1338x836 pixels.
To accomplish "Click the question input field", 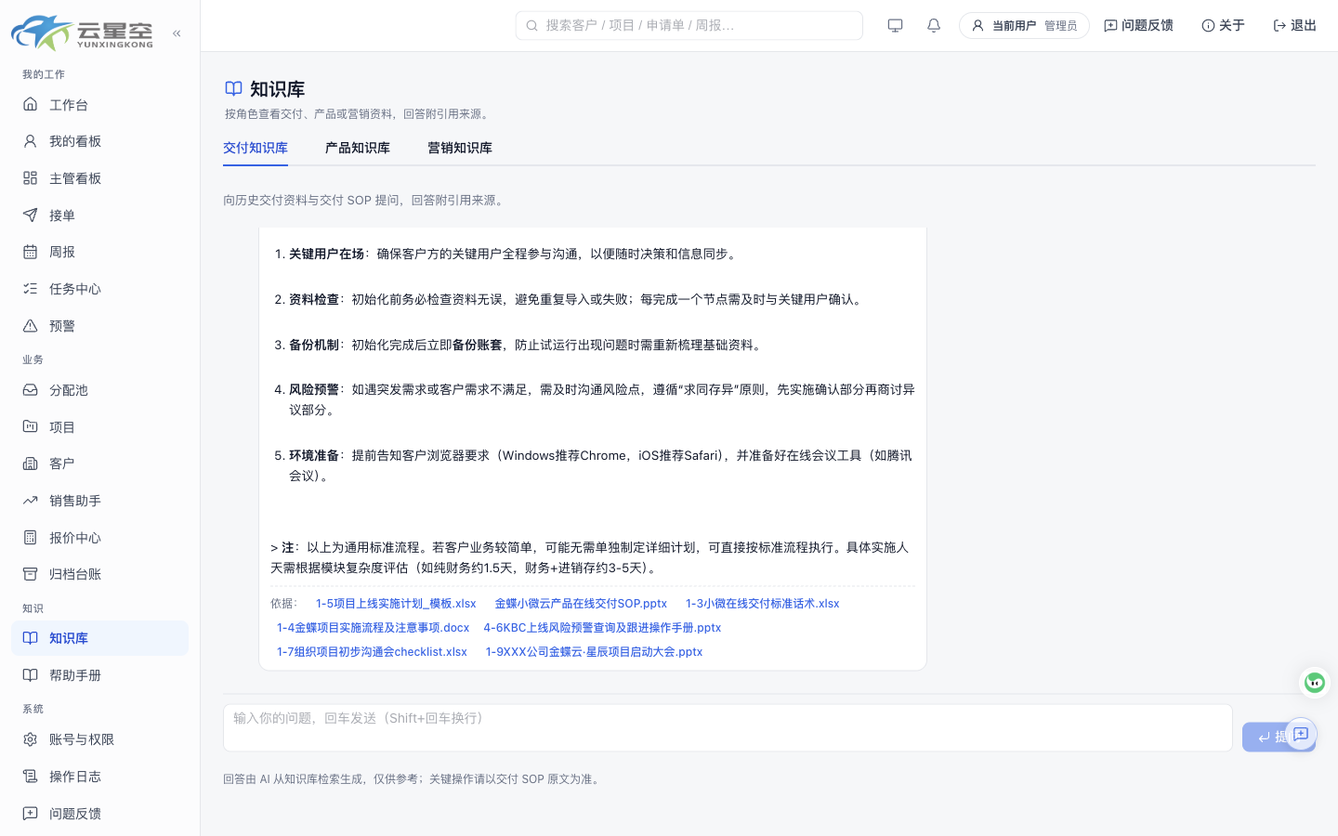I will coord(728,728).
